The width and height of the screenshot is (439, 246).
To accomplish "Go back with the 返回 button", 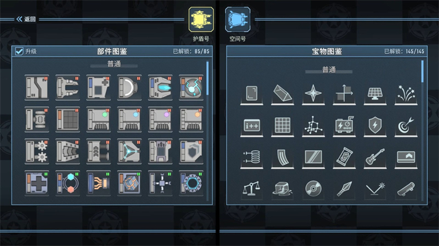I will 26,19.
